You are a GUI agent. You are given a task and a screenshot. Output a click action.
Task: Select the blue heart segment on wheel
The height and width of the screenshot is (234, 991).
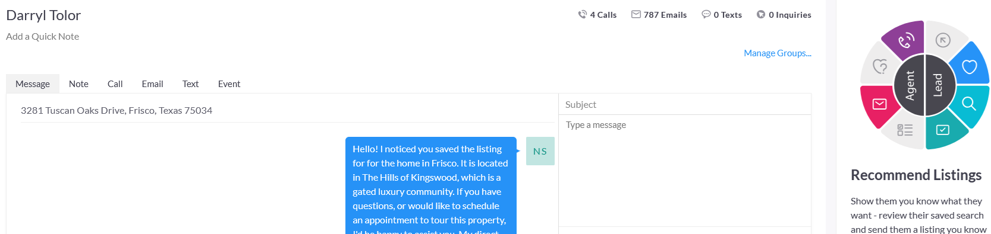coord(969,66)
